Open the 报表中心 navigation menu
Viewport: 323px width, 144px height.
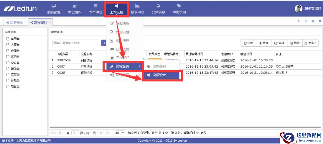pos(137,9)
